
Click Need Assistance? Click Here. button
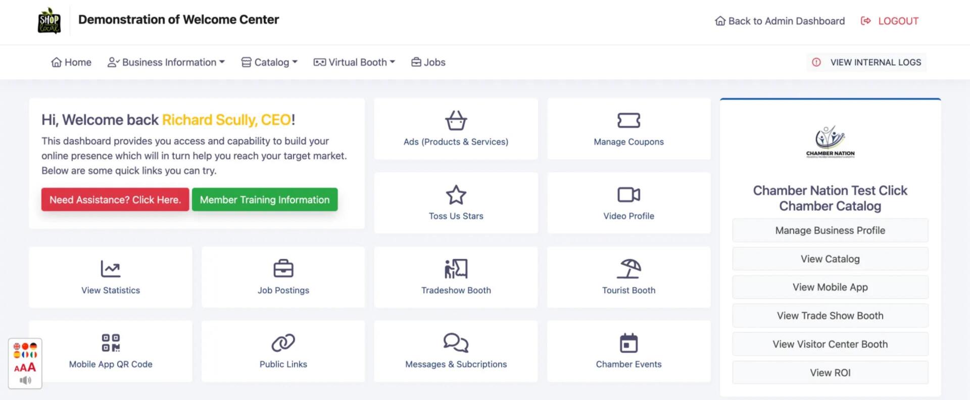[115, 200]
